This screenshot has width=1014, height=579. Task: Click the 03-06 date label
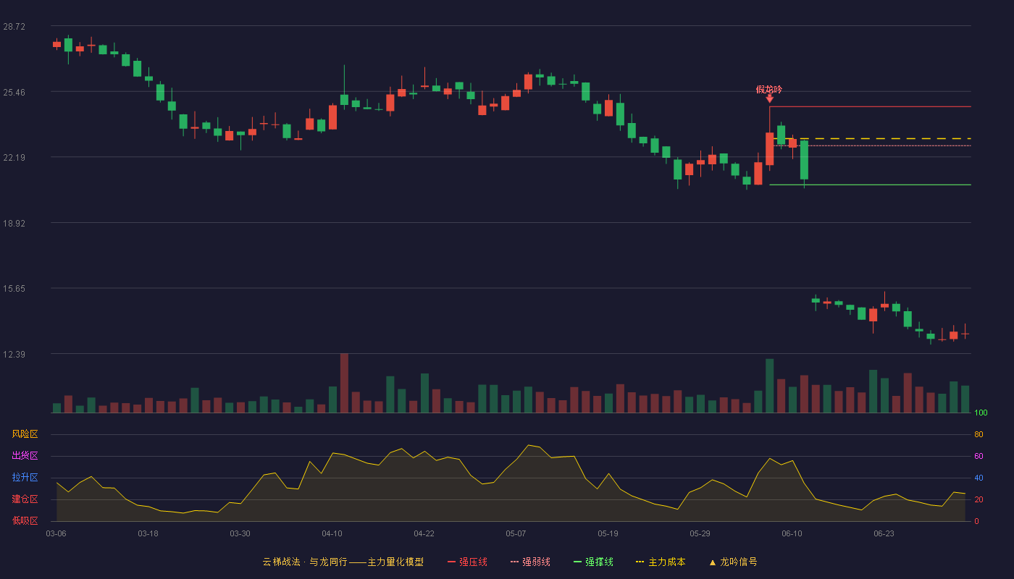pos(56,533)
